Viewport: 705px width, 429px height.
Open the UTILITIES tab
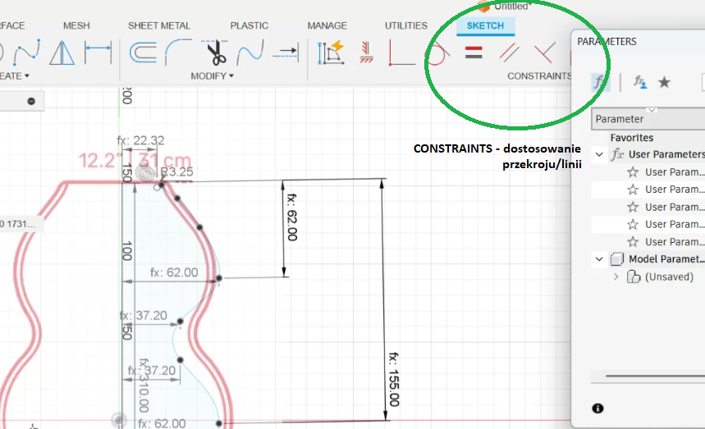tap(405, 25)
